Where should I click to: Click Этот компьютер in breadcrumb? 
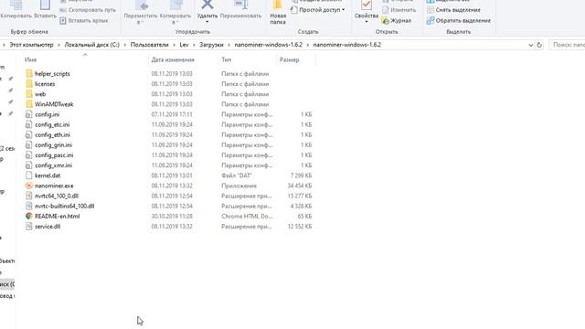31,45
